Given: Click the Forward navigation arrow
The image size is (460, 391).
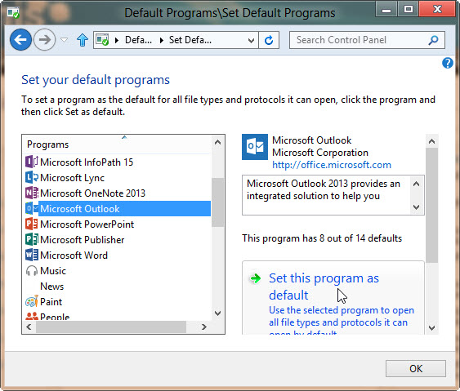Looking at the screenshot, I should [45, 39].
